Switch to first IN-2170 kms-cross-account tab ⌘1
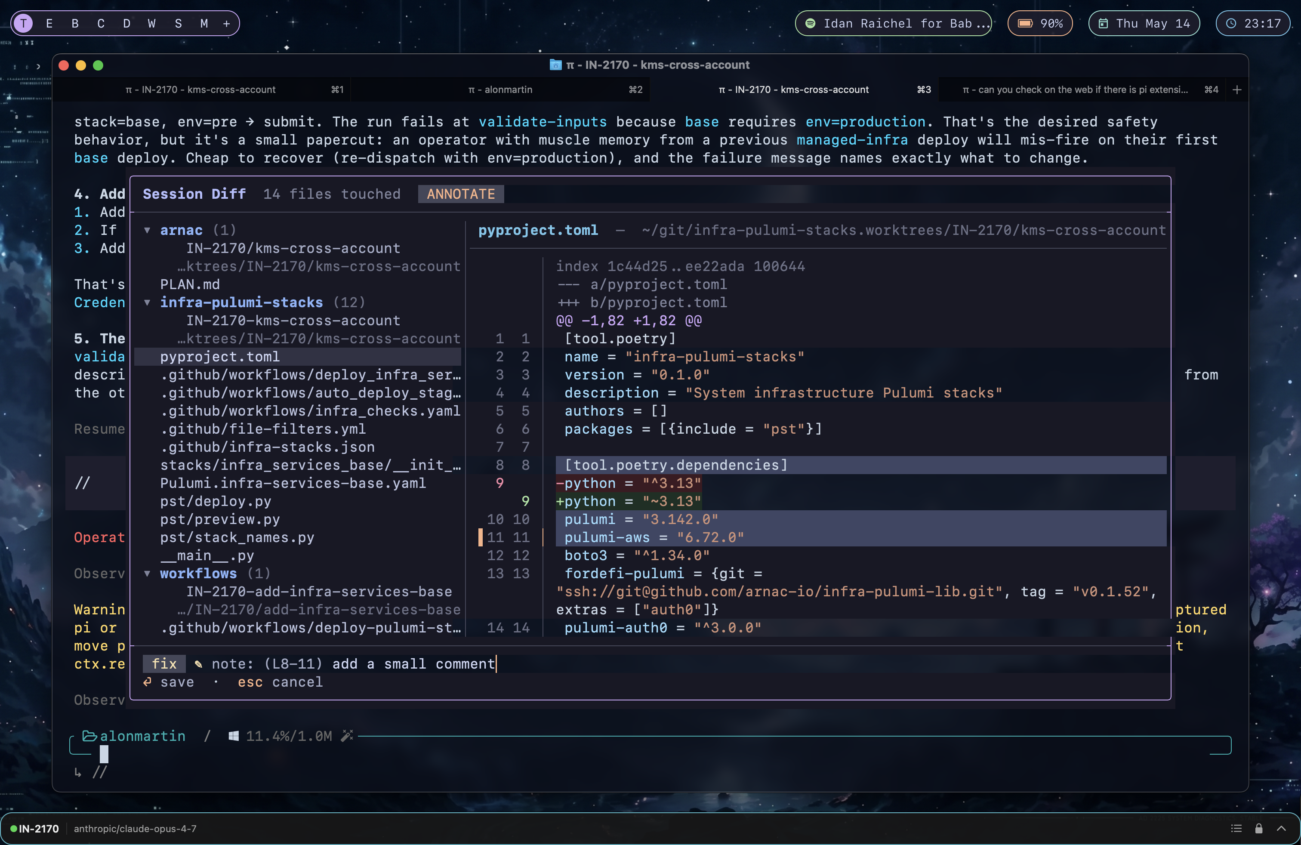 coord(201,89)
